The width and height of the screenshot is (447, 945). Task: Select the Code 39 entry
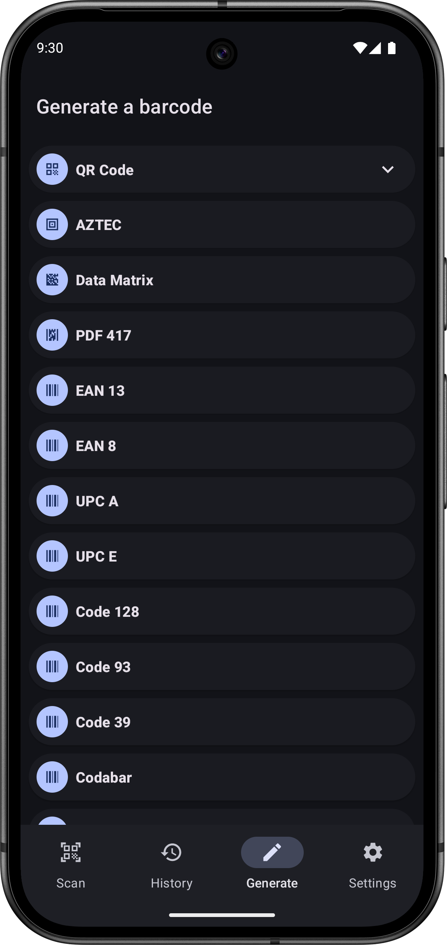pyautogui.click(x=222, y=722)
